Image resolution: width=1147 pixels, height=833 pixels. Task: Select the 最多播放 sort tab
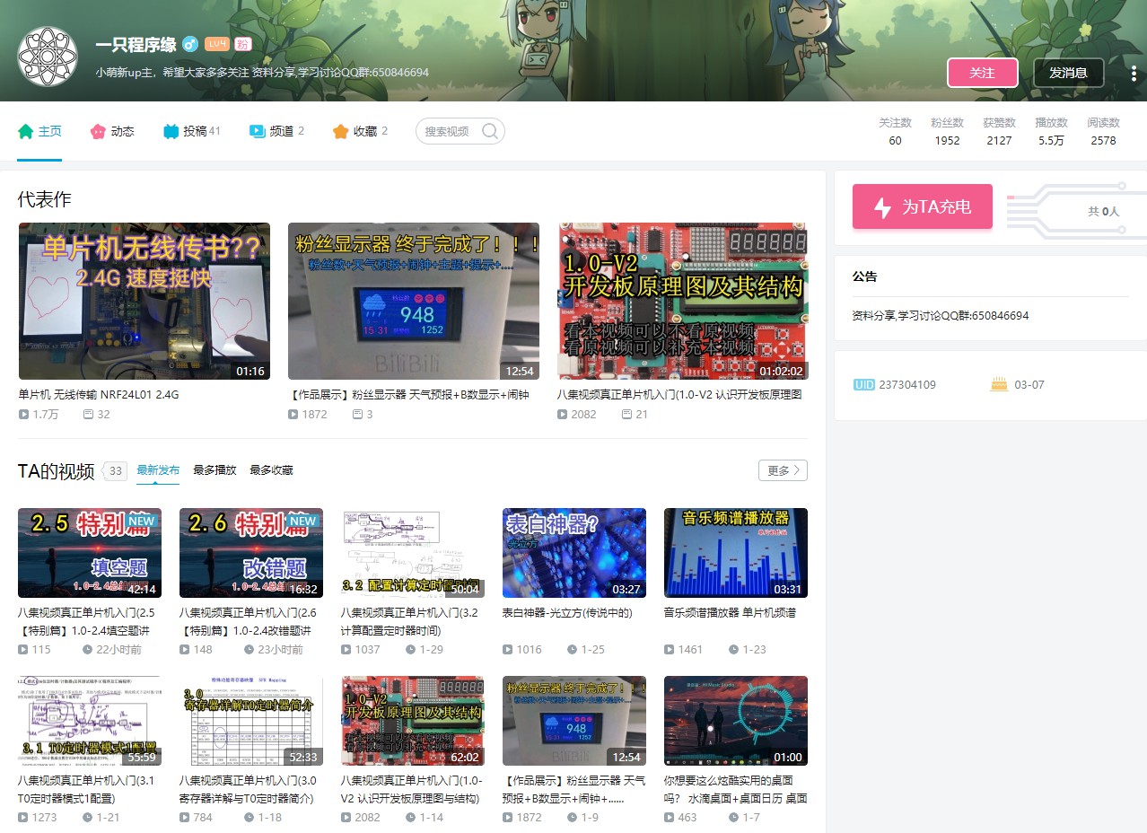pos(215,470)
